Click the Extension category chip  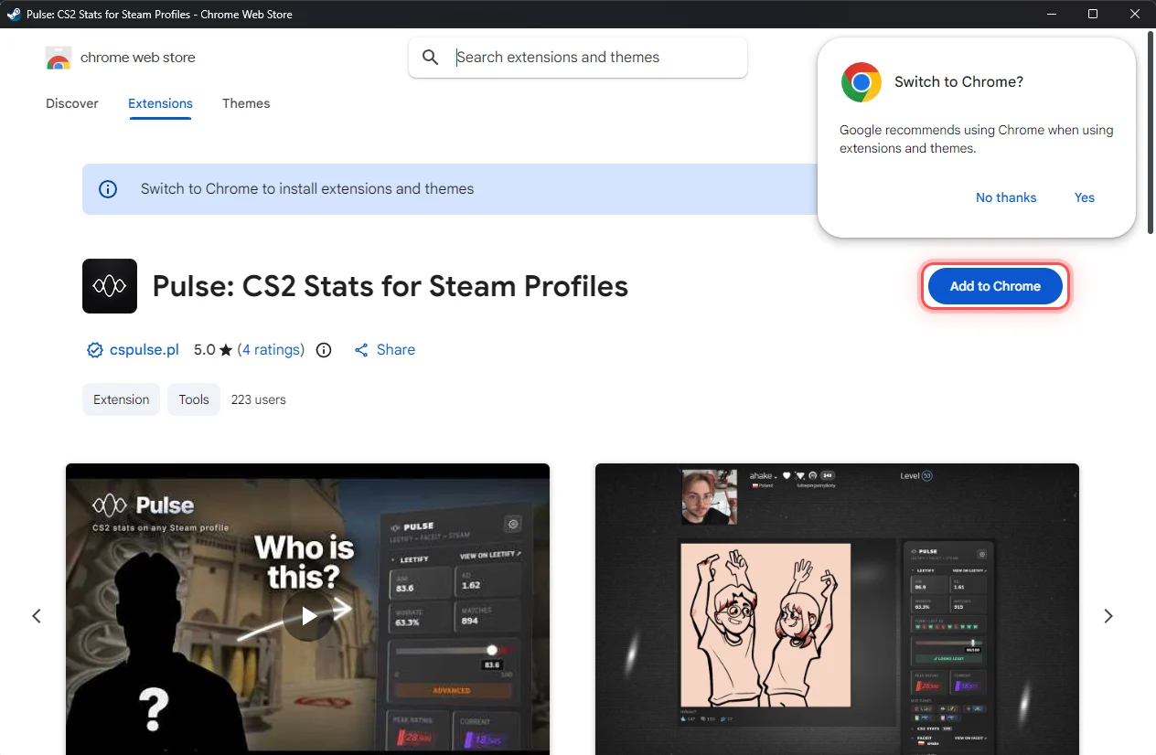click(121, 399)
